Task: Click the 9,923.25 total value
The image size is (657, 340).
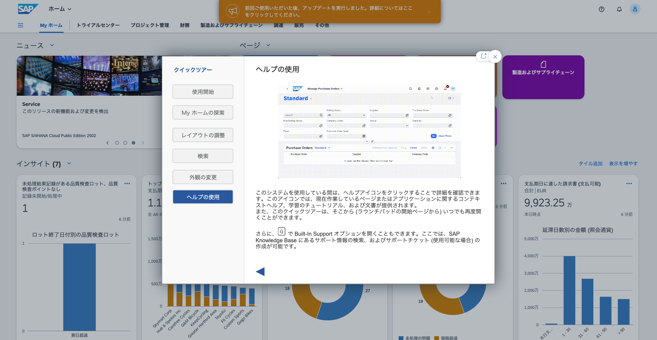Action: pyautogui.click(x=544, y=203)
